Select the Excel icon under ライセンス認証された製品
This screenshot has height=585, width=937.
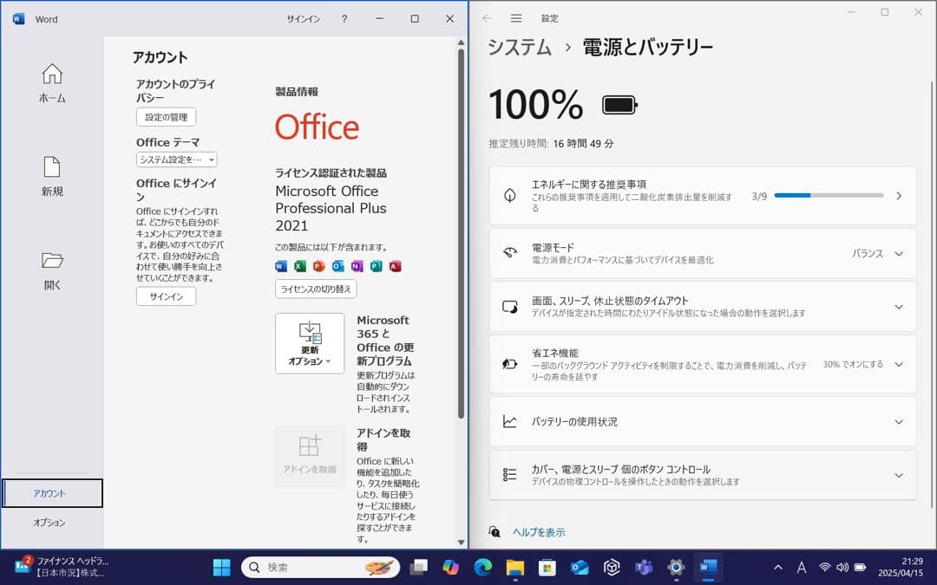299,266
